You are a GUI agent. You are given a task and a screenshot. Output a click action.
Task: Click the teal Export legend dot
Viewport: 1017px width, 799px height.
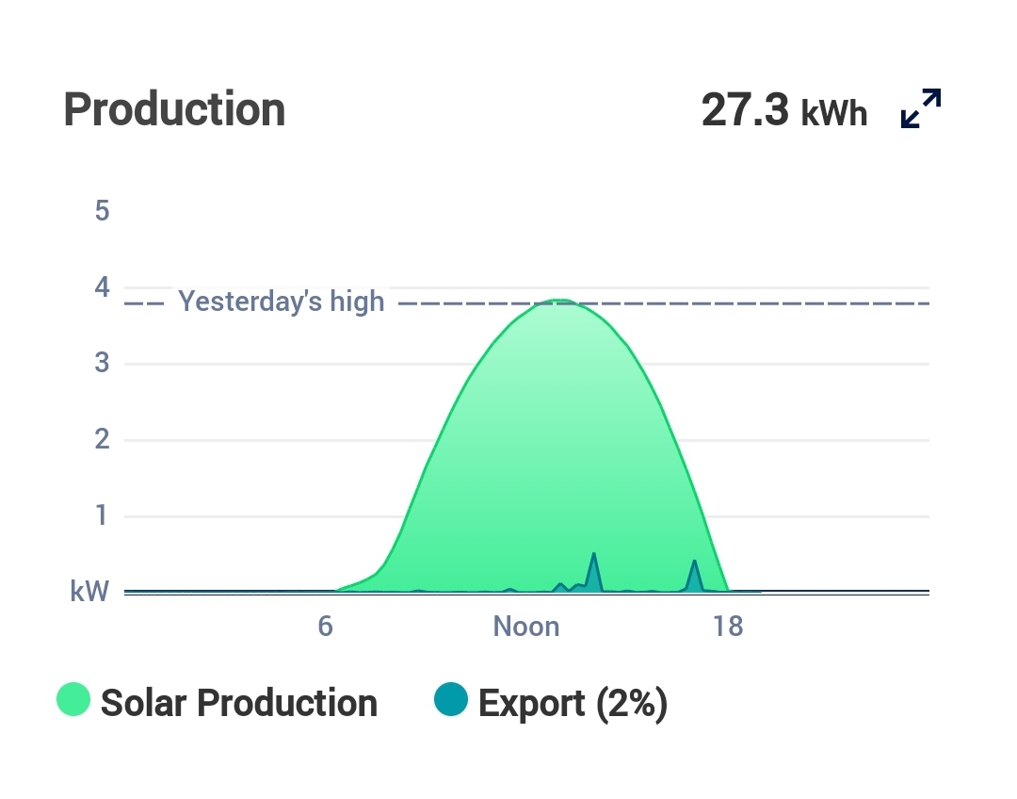[451, 700]
